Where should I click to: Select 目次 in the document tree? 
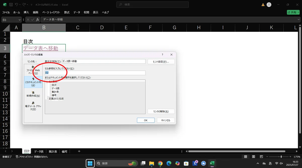click(x=54, y=85)
